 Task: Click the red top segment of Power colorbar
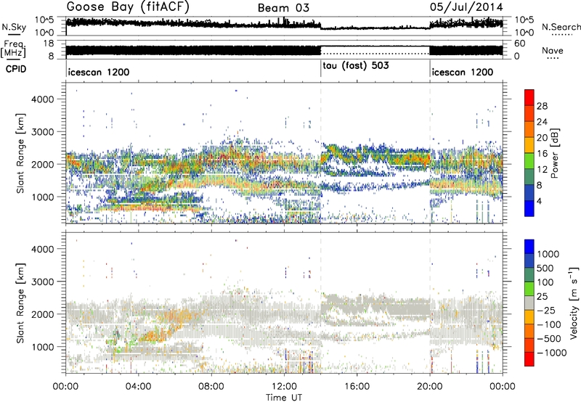click(529, 97)
